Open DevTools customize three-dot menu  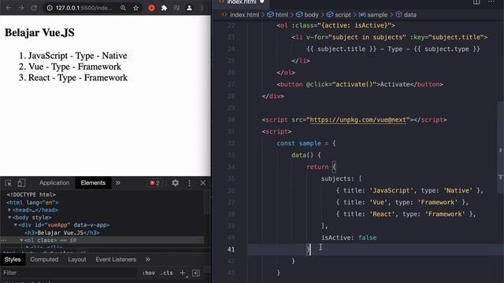point(189,183)
